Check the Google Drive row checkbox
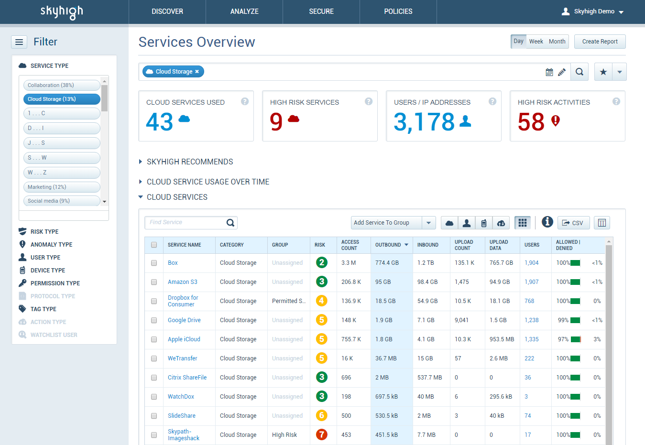 click(154, 320)
